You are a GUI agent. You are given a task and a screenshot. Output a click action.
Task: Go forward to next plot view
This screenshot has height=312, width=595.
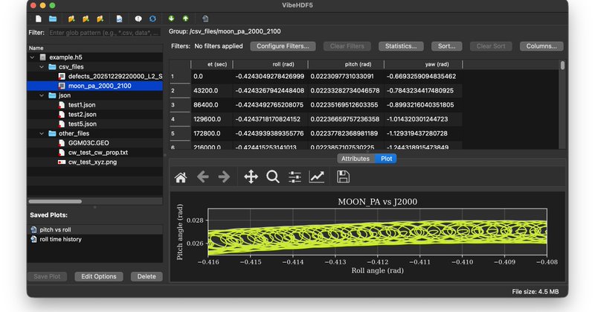pyautogui.click(x=225, y=176)
